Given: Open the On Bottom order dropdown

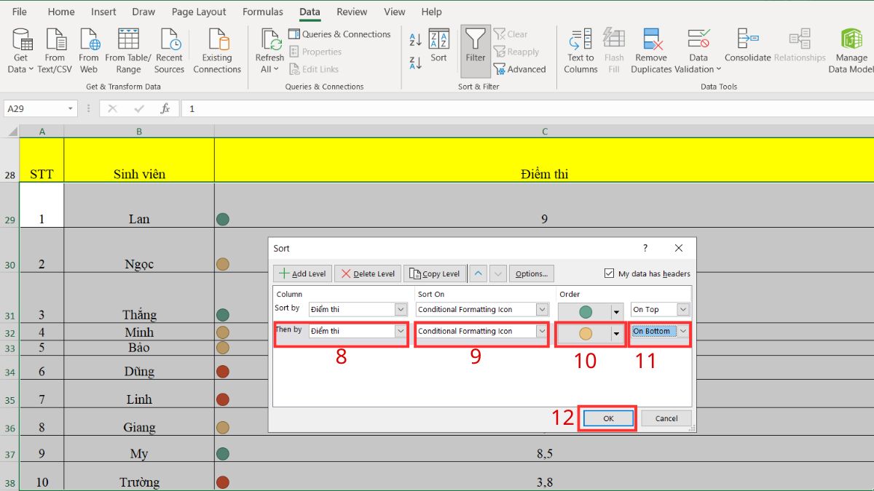Looking at the screenshot, I should tap(682, 331).
